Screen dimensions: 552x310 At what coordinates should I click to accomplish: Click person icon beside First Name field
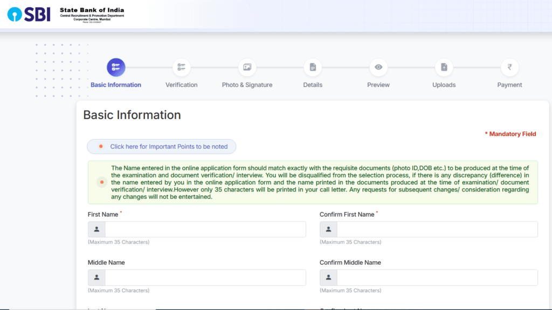click(x=97, y=229)
